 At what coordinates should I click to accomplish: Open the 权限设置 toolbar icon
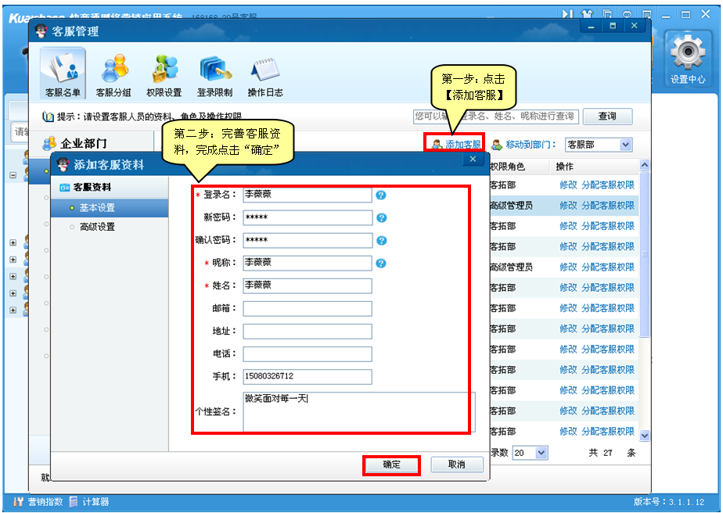[x=164, y=74]
